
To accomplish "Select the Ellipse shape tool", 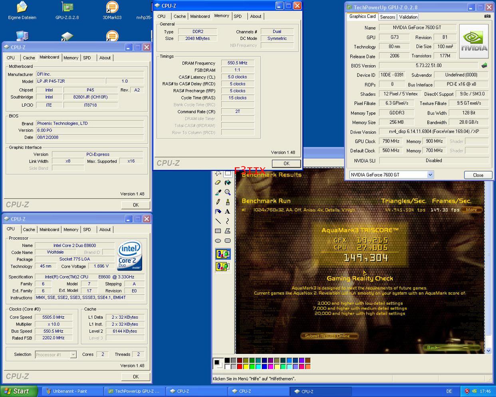I will click(x=218, y=240).
